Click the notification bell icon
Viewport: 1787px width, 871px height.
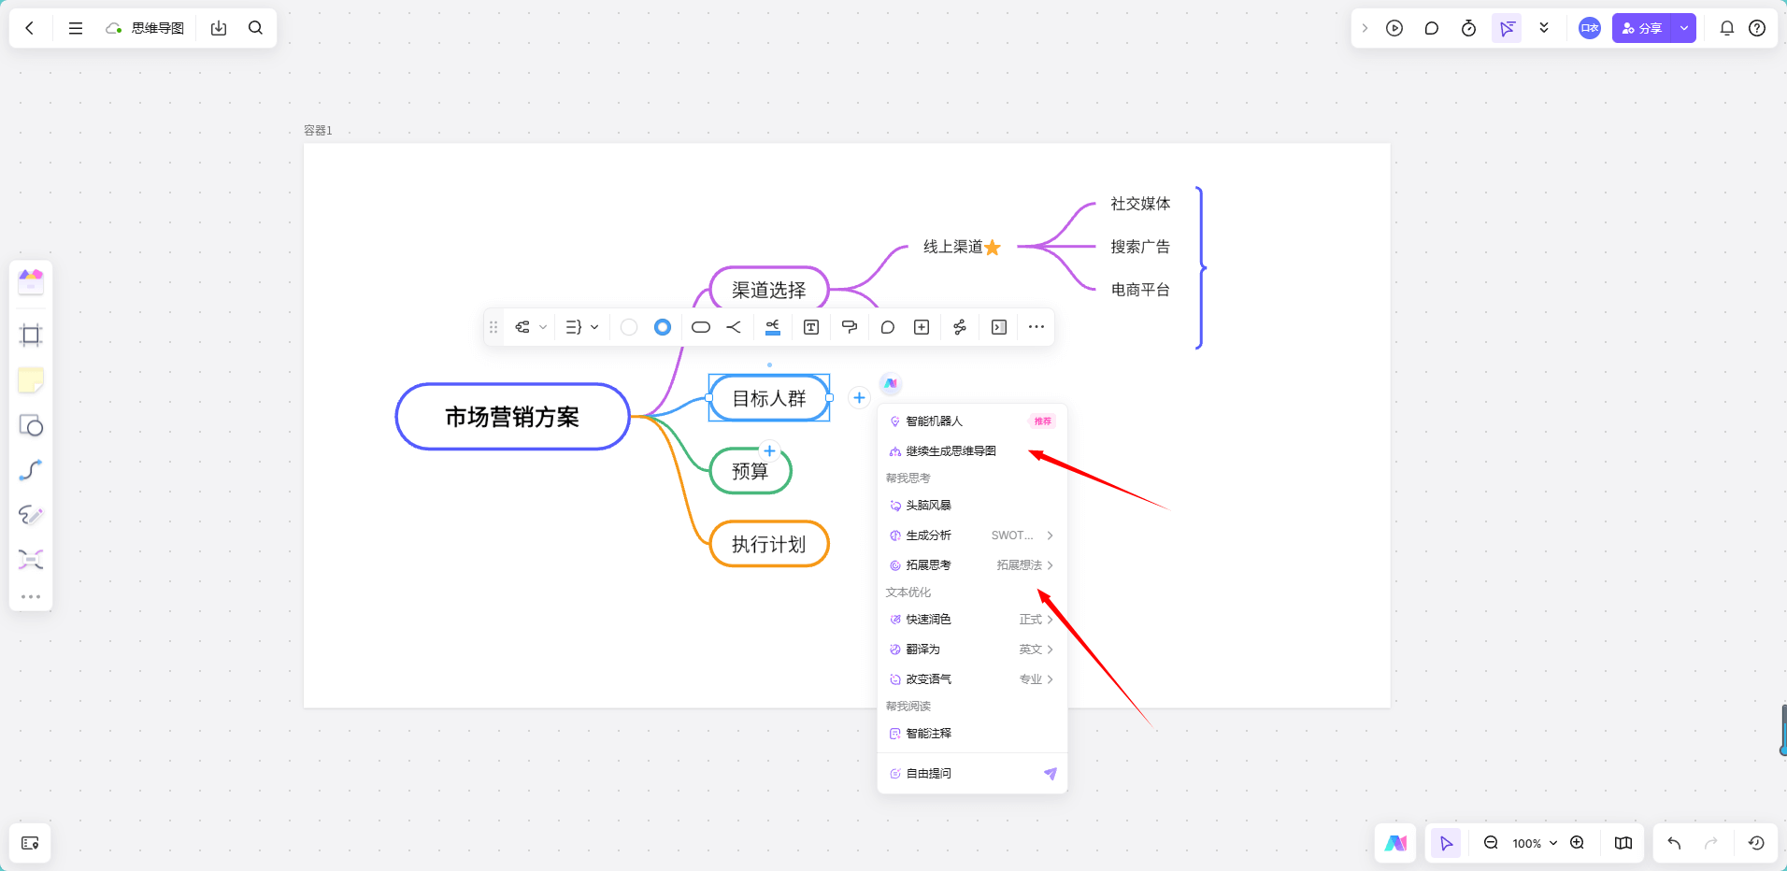point(1726,28)
